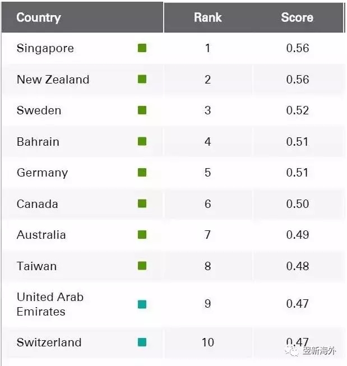Click the green square beside Singapore

click(142, 48)
